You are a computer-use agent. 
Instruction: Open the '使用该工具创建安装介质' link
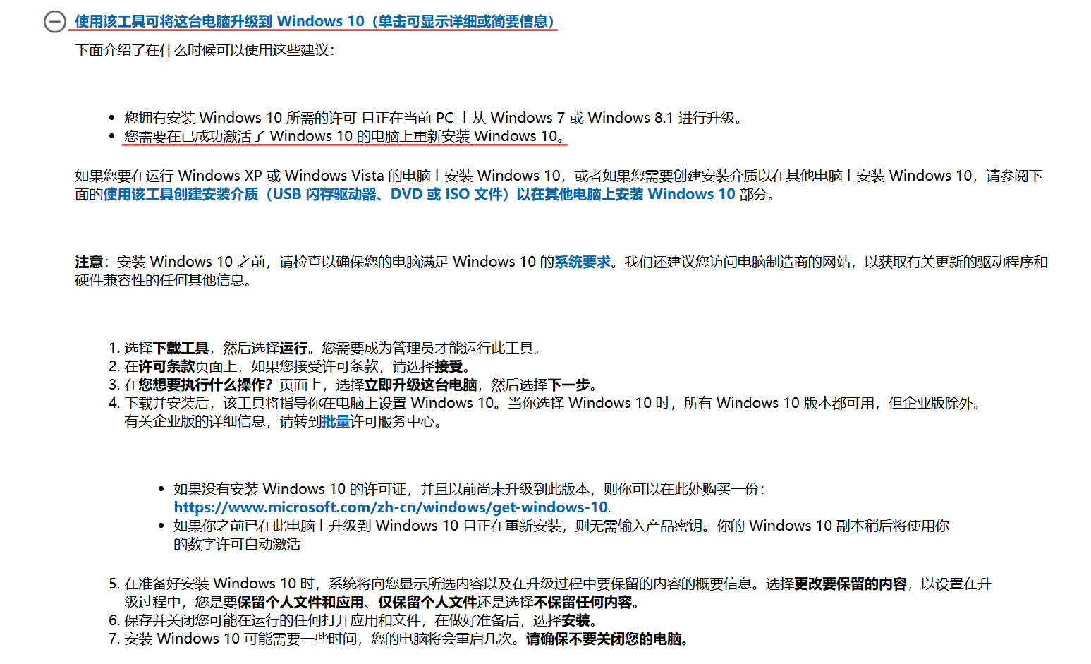click(x=420, y=194)
